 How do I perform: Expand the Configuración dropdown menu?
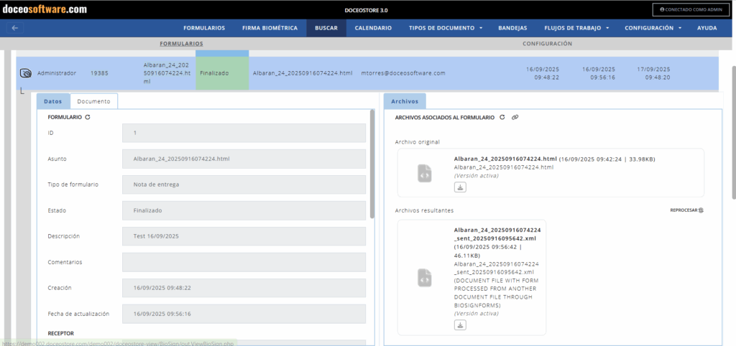pyautogui.click(x=653, y=28)
